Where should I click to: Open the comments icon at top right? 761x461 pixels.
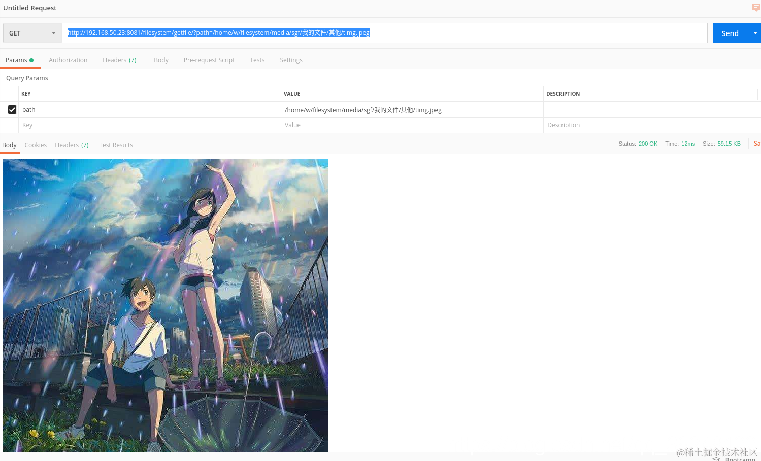[756, 8]
